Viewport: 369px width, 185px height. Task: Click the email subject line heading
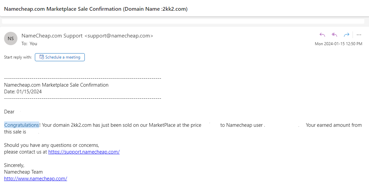(96, 9)
